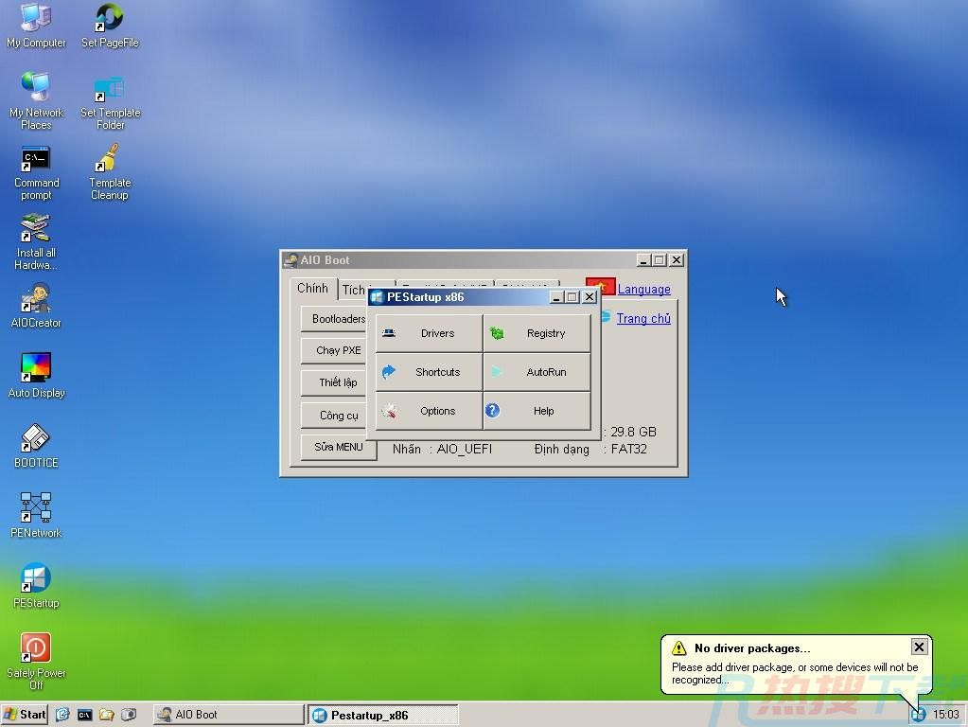This screenshot has width=968, height=727.
Task: Click the Vietnam flag icon in AIO Boot
Action: 601,288
